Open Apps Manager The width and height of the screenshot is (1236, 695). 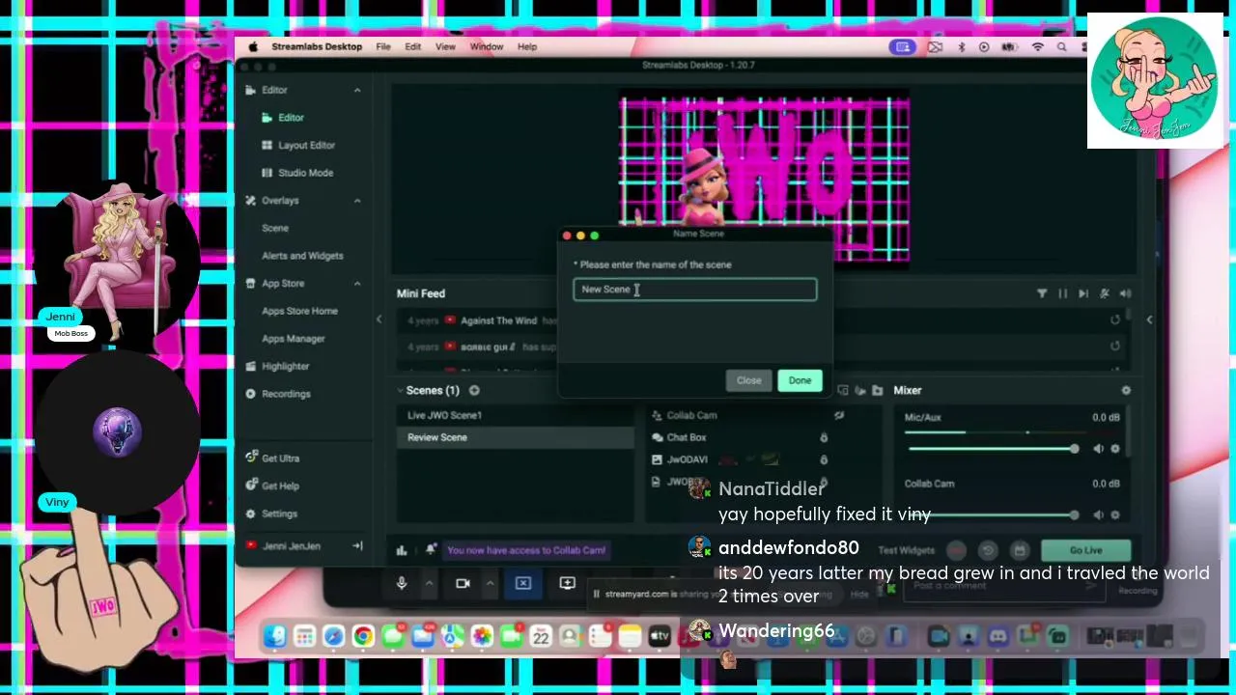point(293,339)
